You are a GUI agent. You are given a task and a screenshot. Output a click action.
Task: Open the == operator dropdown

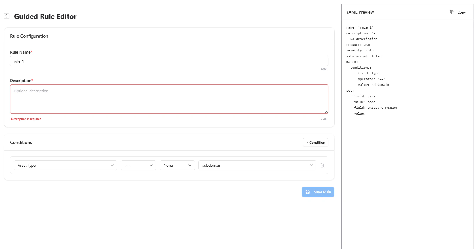point(138,165)
